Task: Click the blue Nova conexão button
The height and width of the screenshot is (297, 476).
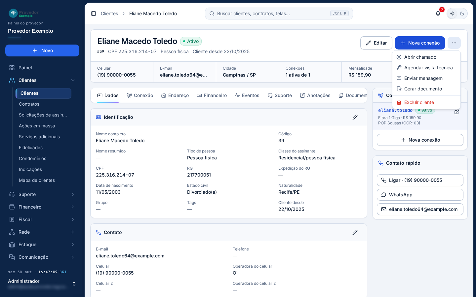Action: tap(420, 43)
